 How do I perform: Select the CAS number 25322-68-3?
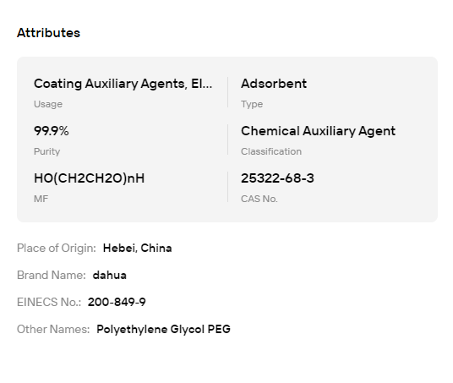pos(277,178)
